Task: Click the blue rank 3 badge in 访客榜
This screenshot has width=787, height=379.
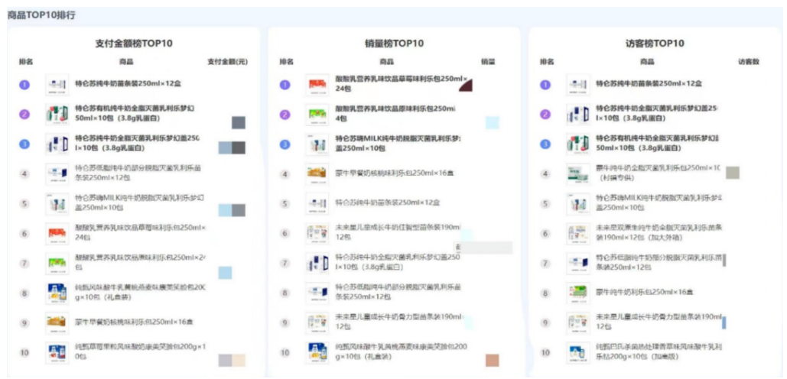Action: tap(545, 144)
